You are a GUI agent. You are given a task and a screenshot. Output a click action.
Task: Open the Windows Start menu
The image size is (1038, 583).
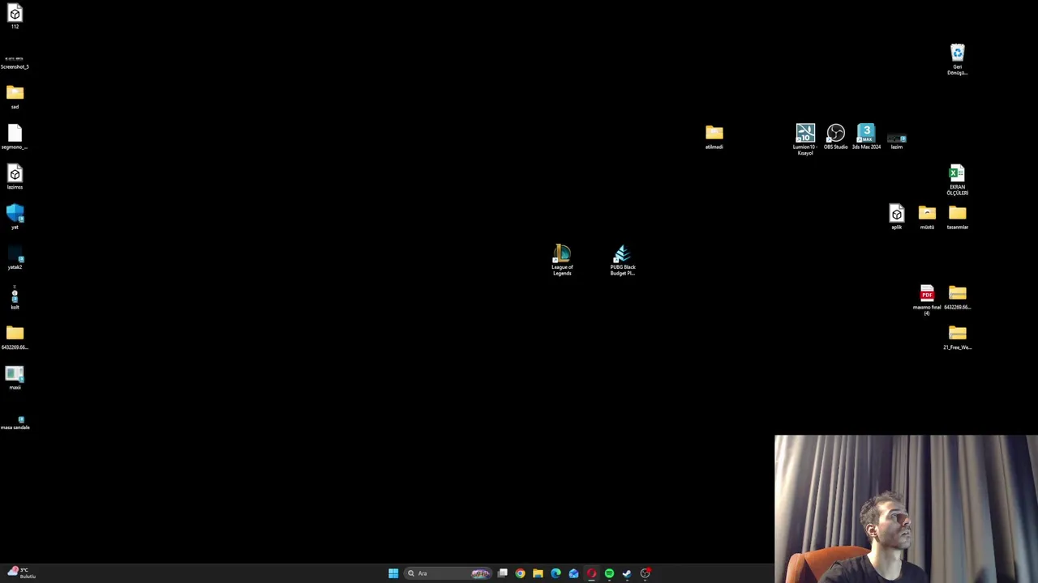tap(393, 573)
